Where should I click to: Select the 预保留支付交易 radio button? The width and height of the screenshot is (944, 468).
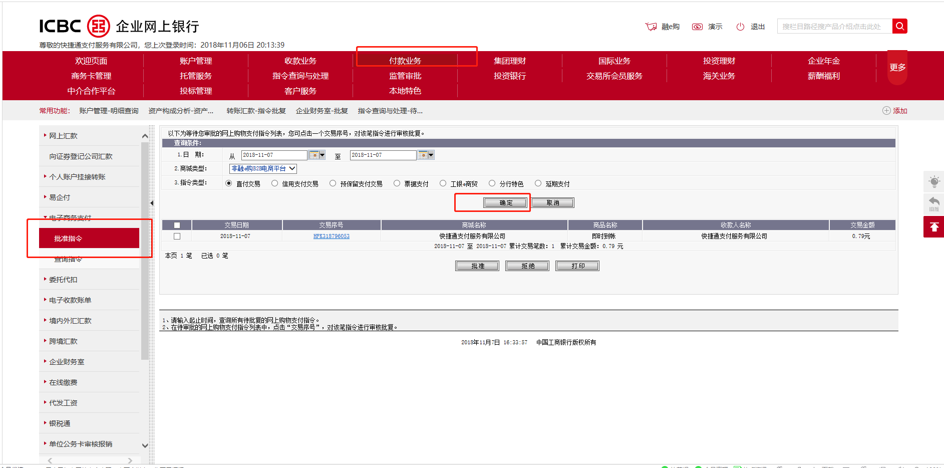333,183
